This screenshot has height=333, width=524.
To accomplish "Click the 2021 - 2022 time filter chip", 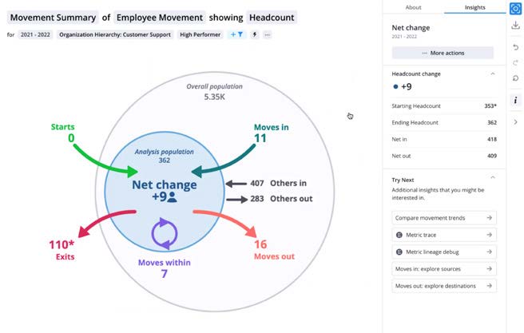I will tap(35, 34).
